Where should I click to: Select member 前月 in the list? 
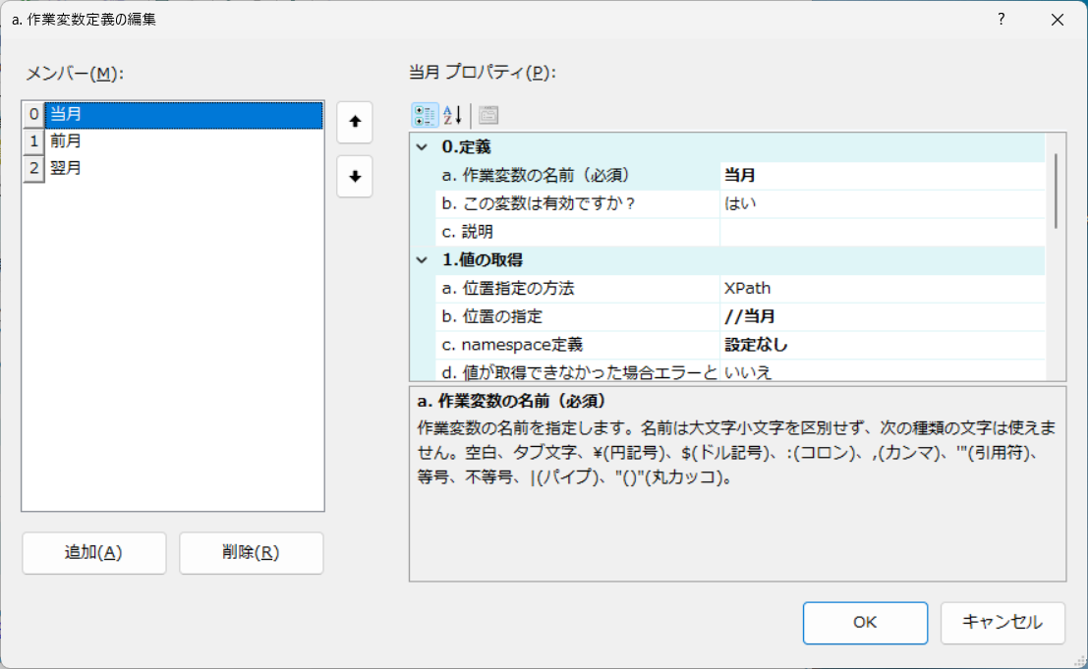point(184,141)
